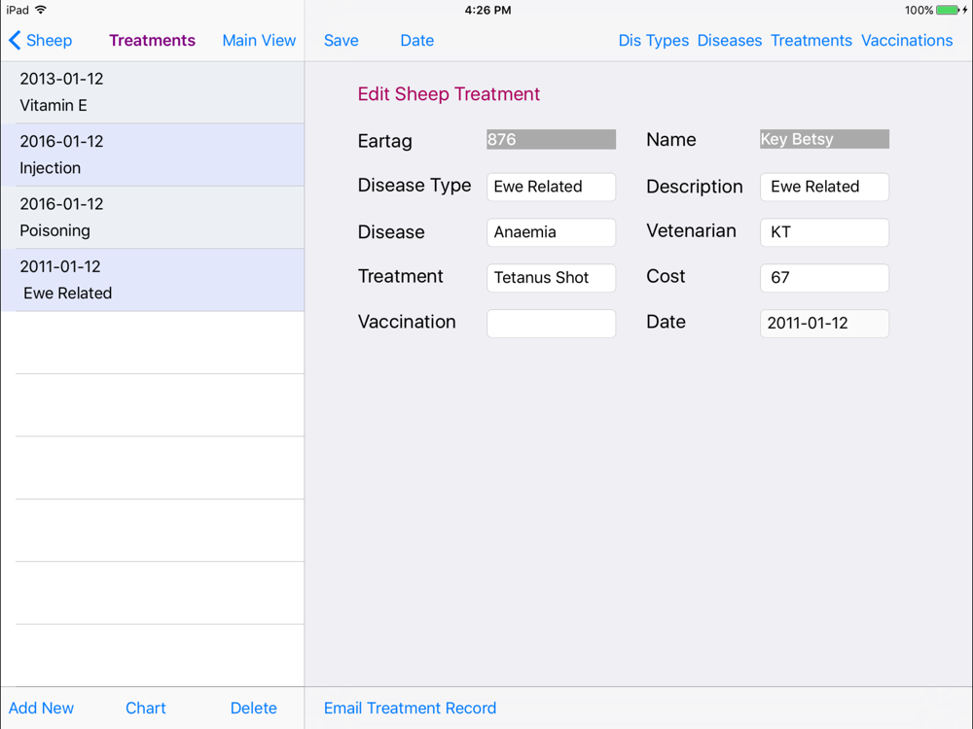Email Treatment Record link
Screen dimensions: 973x729
pyautogui.click(x=410, y=708)
